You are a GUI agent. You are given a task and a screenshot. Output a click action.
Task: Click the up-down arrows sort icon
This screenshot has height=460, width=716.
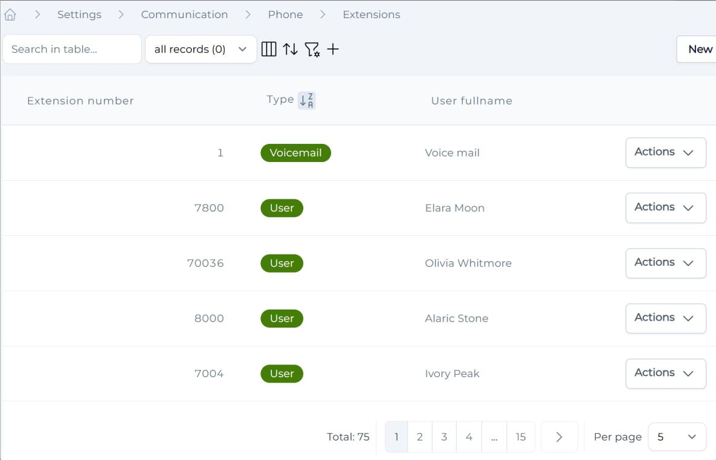click(x=291, y=50)
